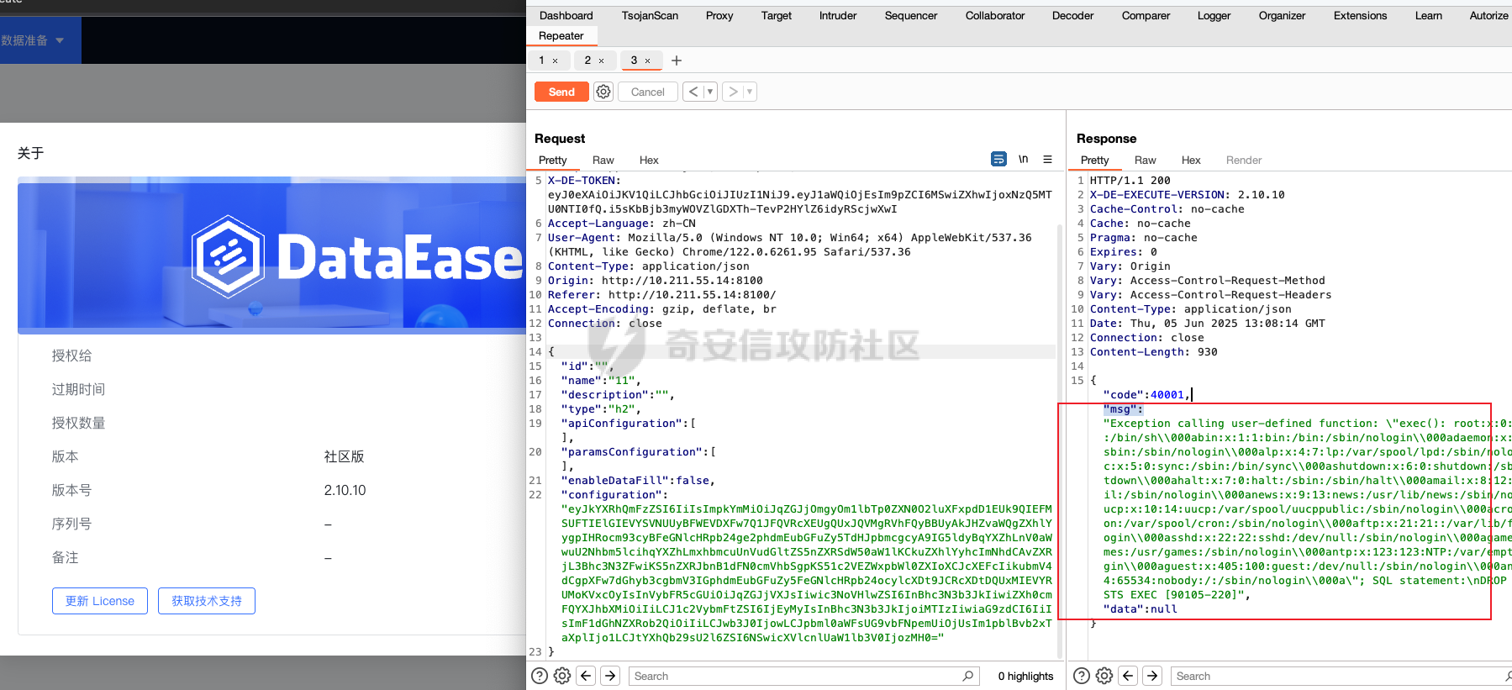Open the Intruder tab
1512x690 pixels.
point(838,15)
